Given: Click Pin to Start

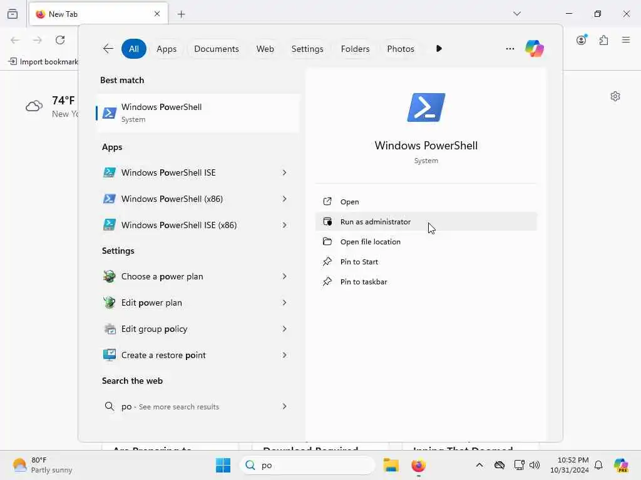Looking at the screenshot, I should pos(426,262).
